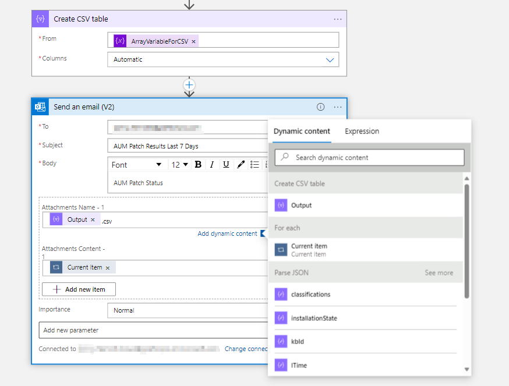The image size is (509, 386).
Task: Open the Create CSV table ellipsis menu
Action: coord(338,19)
